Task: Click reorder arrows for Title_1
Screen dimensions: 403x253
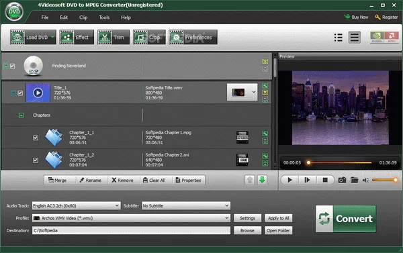Action: 265,99
